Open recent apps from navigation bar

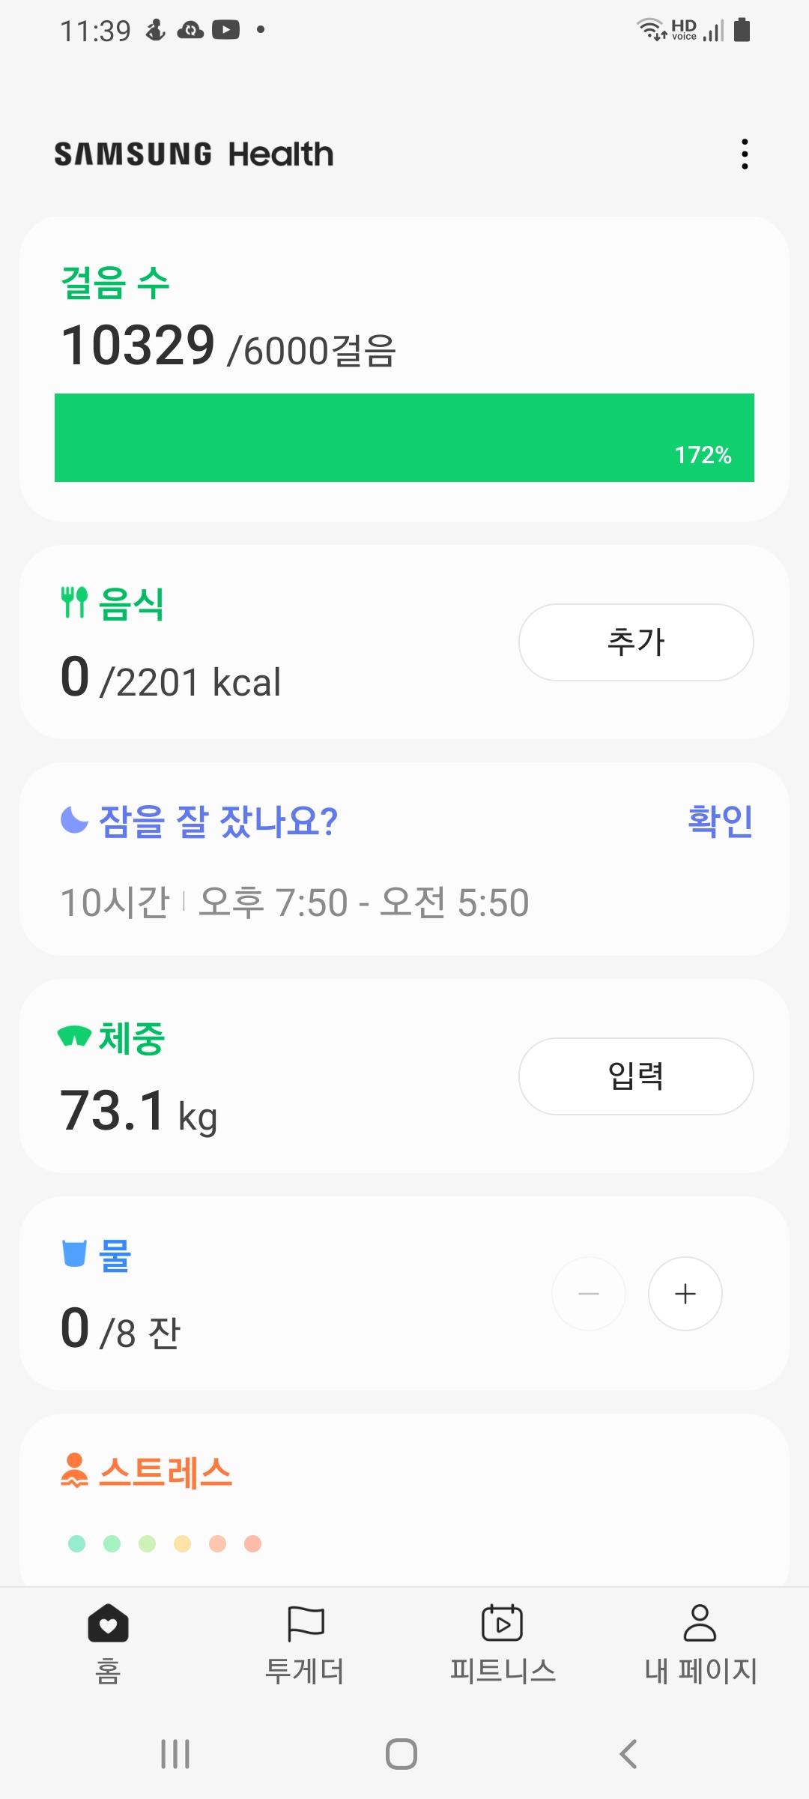point(175,1754)
